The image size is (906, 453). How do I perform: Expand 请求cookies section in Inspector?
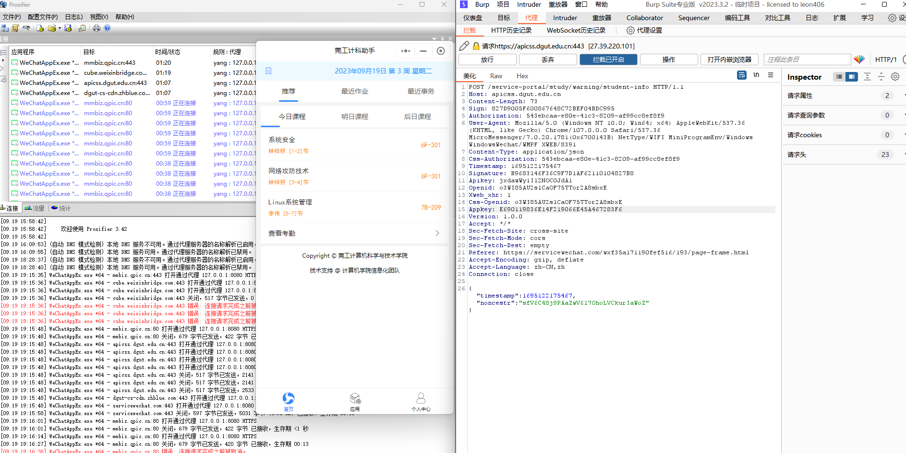click(843, 135)
